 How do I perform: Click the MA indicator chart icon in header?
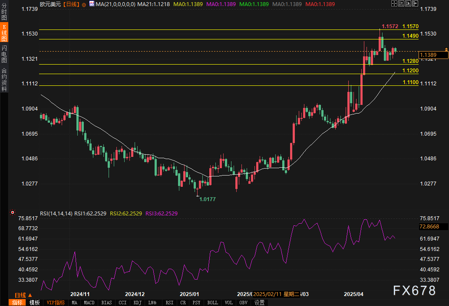tap(92, 4)
